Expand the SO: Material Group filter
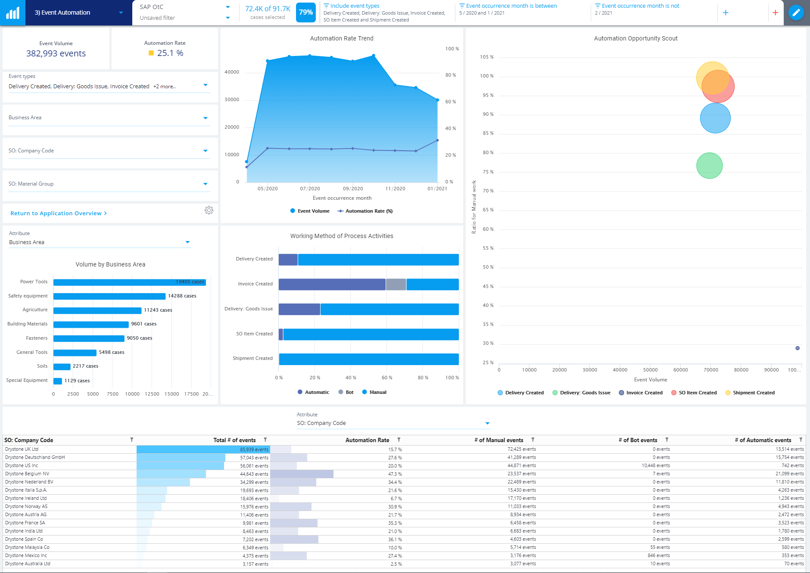The image size is (810, 573). tap(206, 184)
